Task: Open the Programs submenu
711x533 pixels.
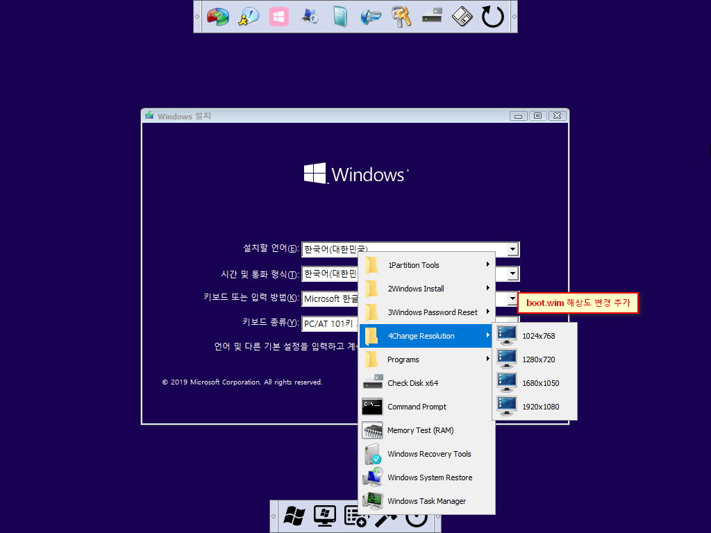Action: tap(427, 359)
